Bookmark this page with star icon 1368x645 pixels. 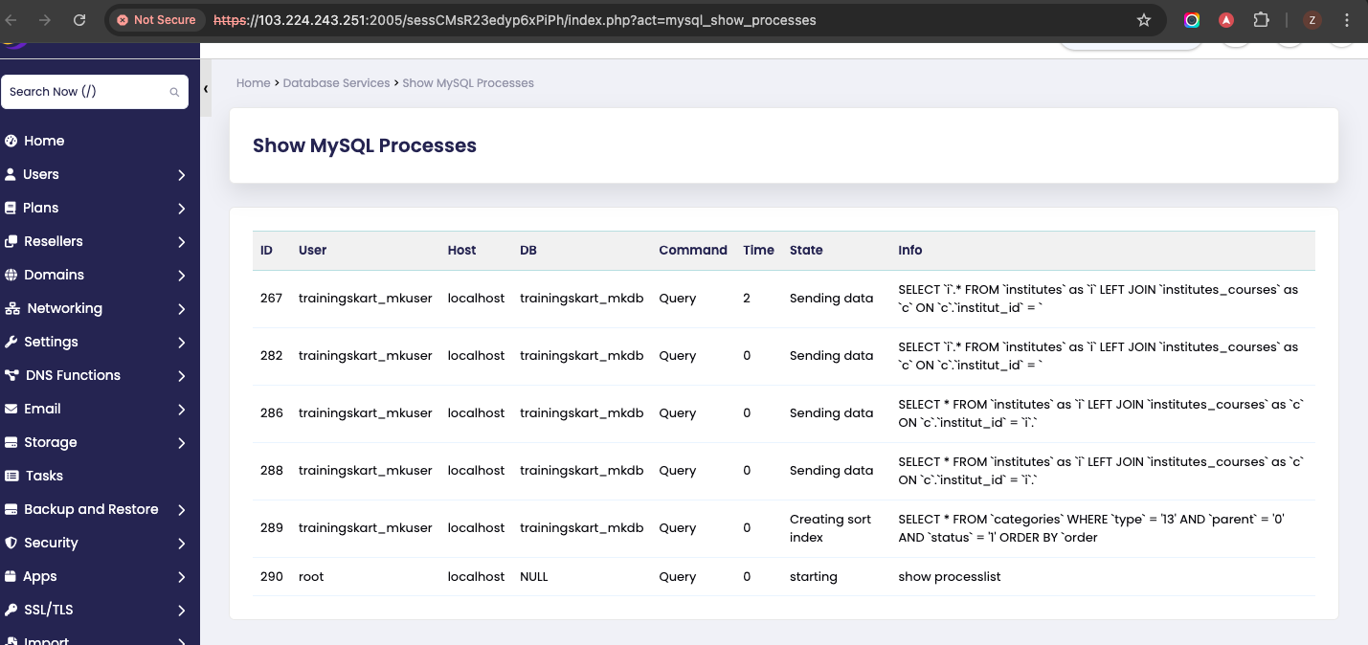click(1143, 20)
